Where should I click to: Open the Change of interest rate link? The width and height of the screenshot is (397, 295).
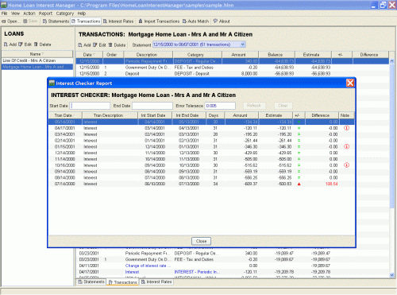(148, 266)
